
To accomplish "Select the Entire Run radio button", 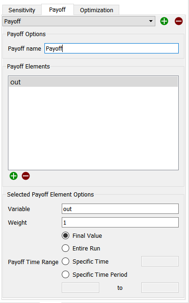I will pos(65,248).
